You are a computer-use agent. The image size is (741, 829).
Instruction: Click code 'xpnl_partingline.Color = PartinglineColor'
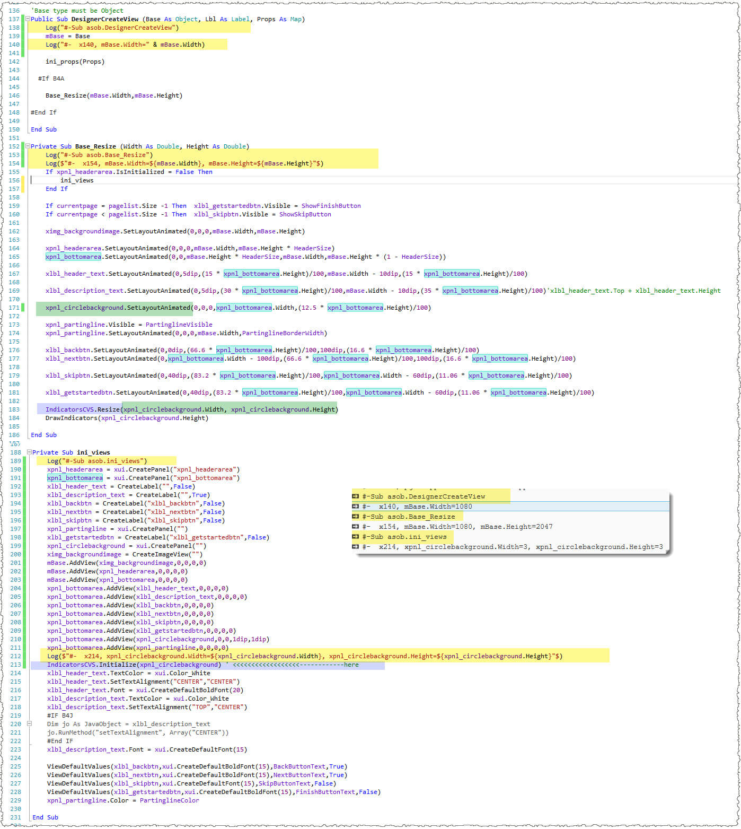(123, 800)
